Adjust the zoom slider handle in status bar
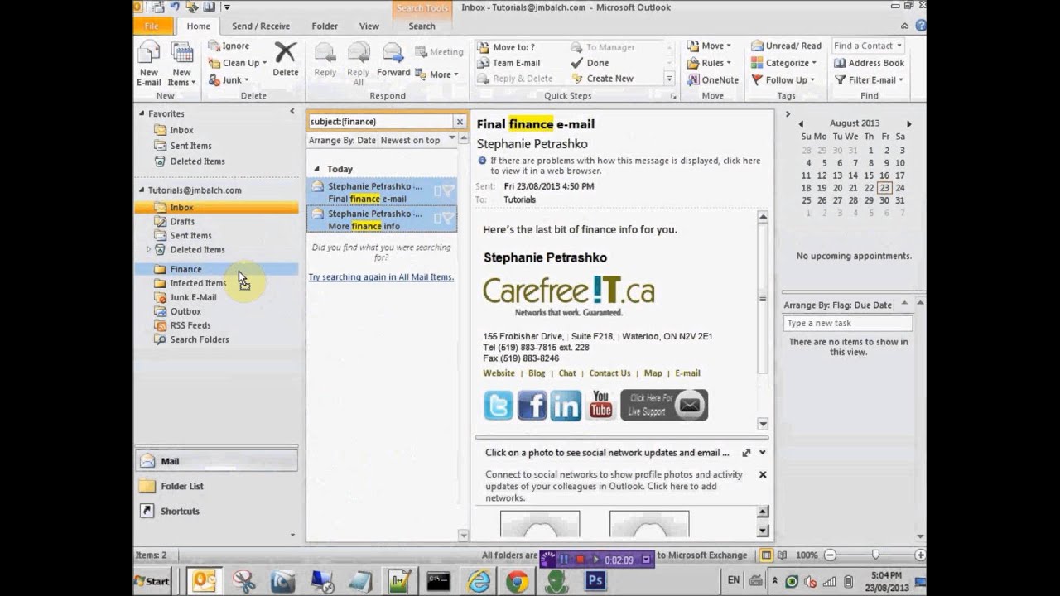The width and height of the screenshot is (1060, 596). (875, 555)
